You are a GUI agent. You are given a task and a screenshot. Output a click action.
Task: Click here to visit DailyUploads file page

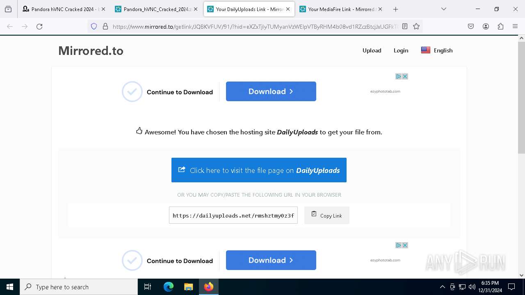point(259,170)
